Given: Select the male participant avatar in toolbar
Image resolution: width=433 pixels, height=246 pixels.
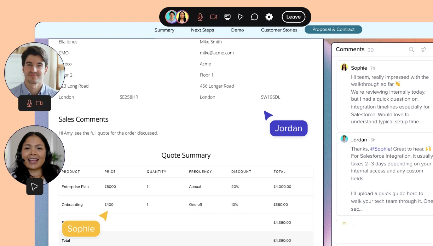Looking at the screenshot, I should click(x=172, y=17).
